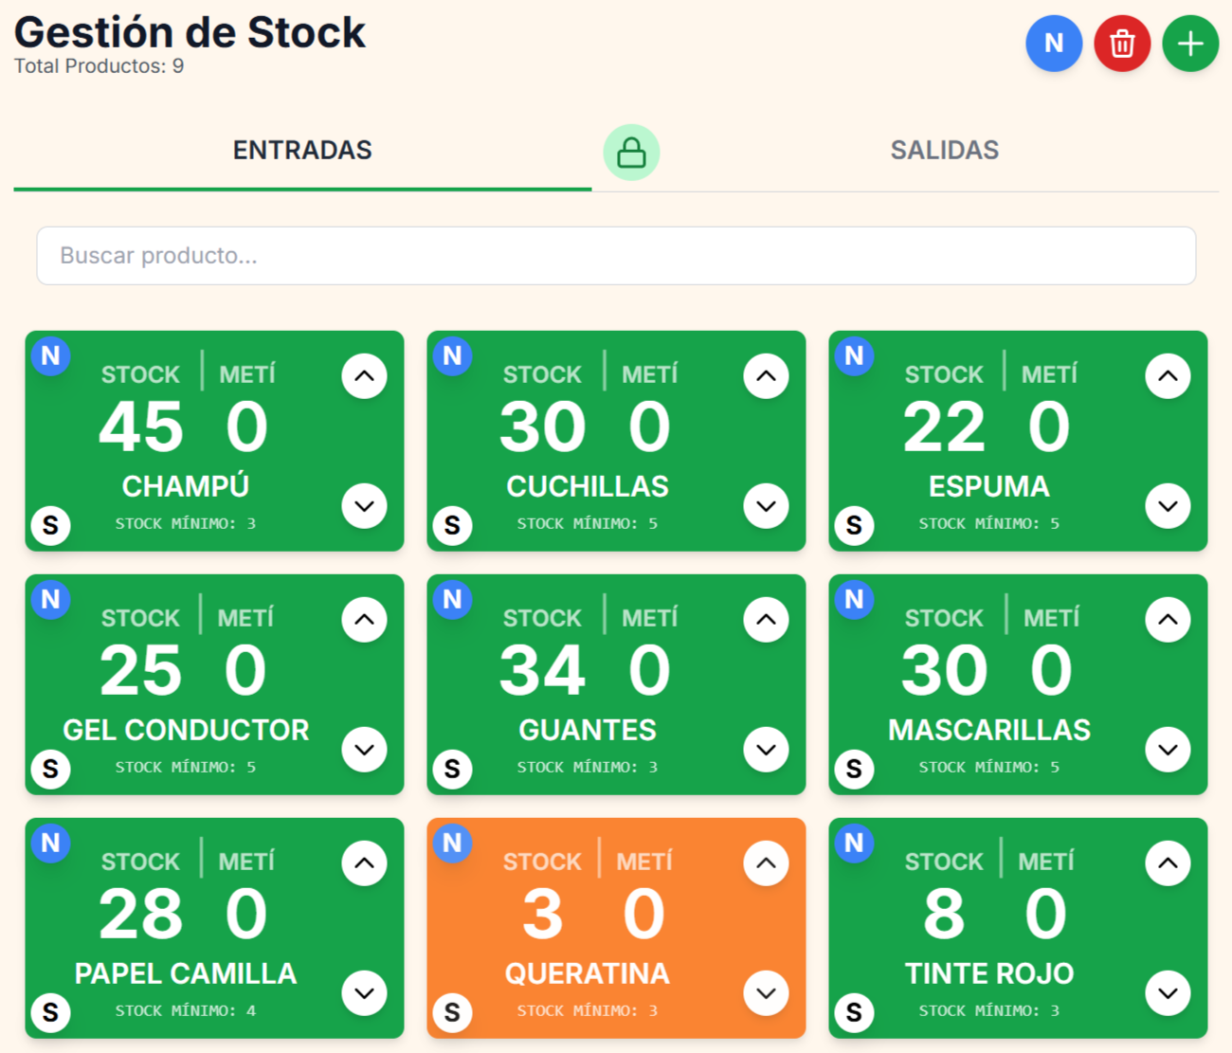Click the down arrow on Mascarillas card
Screen dimensions: 1232x1053
point(1168,750)
